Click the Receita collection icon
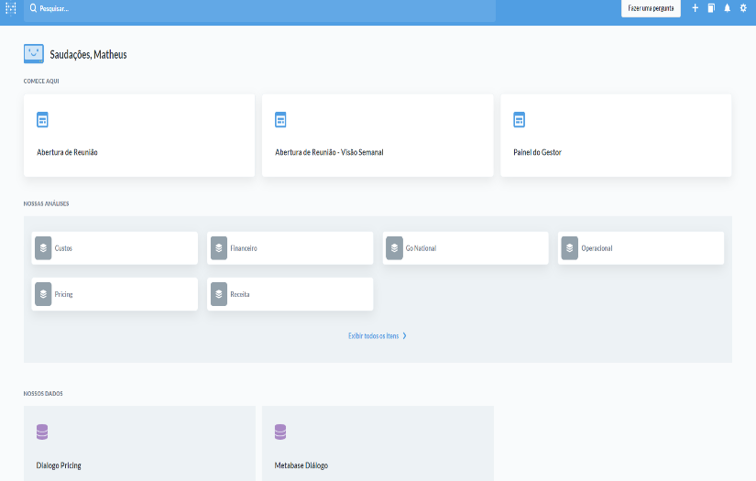The width and height of the screenshot is (756, 481). 219,294
